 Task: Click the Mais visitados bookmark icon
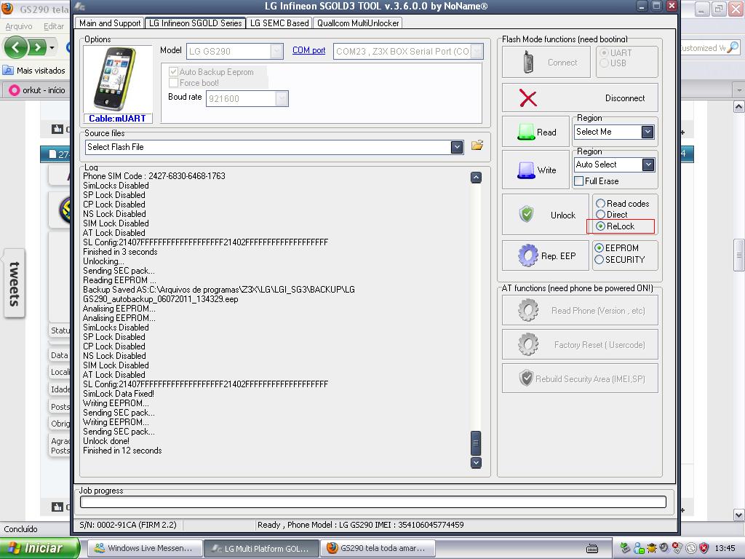7,71
